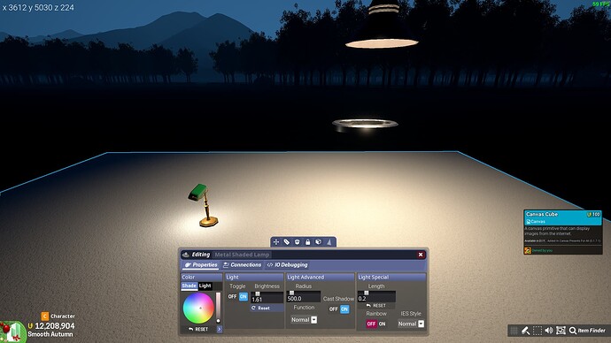Turn the Light Toggle ON

244,297
